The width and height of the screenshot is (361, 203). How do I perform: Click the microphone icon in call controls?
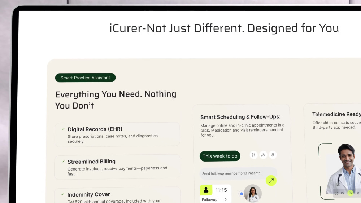click(x=358, y=193)
